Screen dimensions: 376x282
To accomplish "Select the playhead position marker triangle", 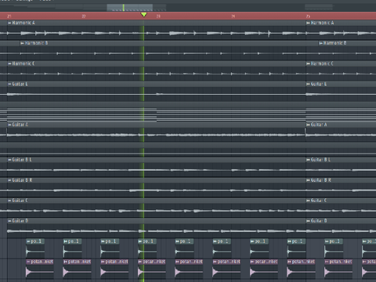I will coord(143,15).
